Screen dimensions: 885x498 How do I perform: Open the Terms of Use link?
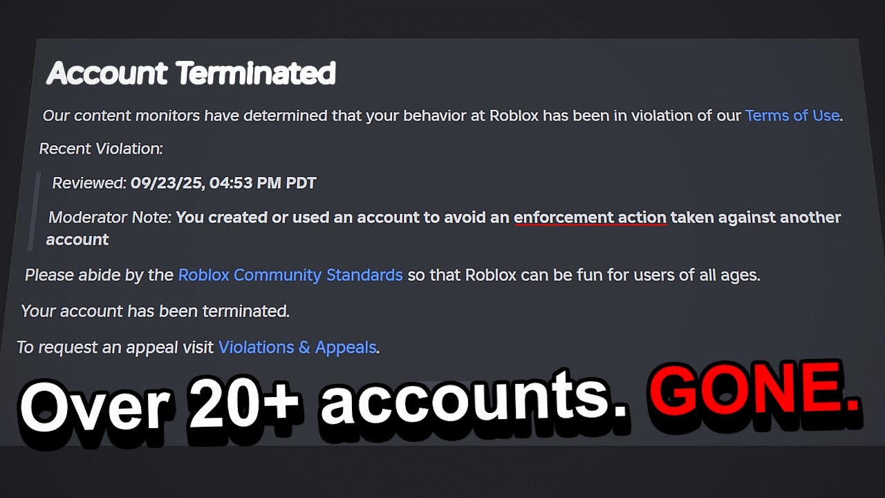click(792, 116)
